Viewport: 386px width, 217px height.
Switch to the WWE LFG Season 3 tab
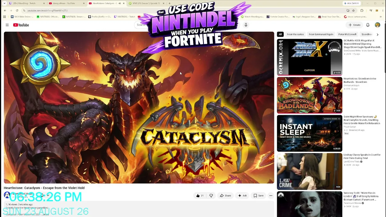[146, 3]
